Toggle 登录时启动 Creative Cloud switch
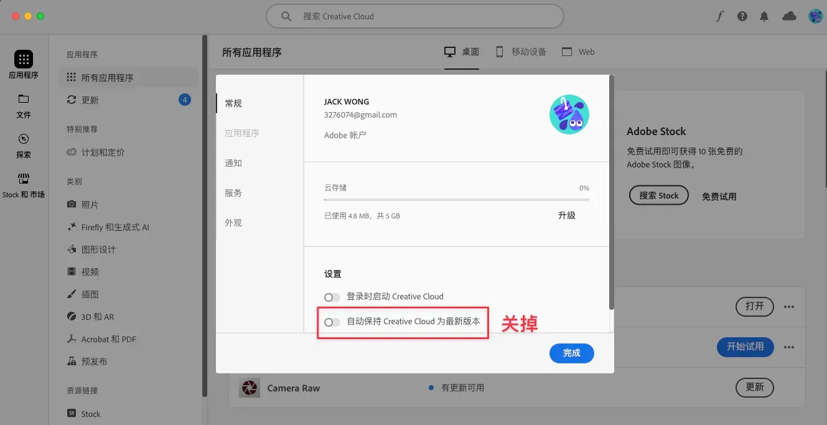Image resolution: width=827 pixels, height=425 pixels. click(x=332, y=297)
